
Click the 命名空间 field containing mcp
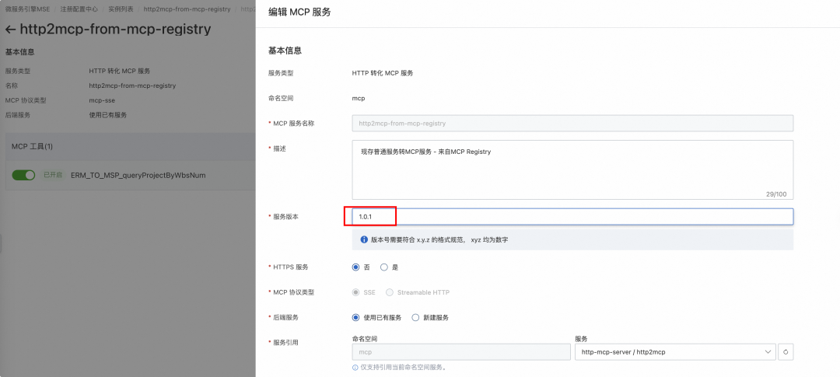click(x=460, y=352)
